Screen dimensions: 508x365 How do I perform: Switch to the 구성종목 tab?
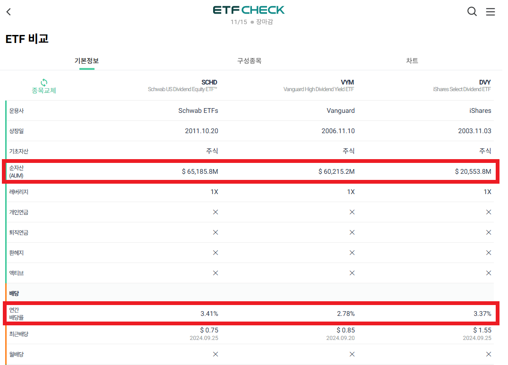pyautogui.click(x=249, y=60)
